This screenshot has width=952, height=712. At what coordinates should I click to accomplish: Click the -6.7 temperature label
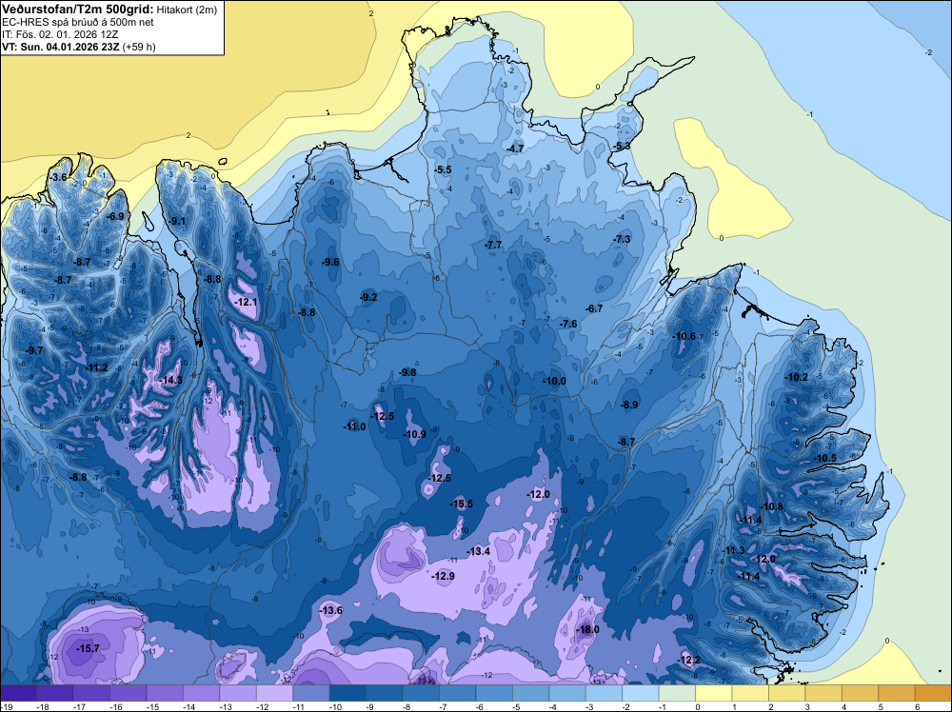pyautogui.click(x=594, y=308)
